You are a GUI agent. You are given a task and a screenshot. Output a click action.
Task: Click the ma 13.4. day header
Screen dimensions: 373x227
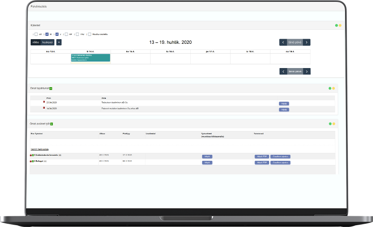pyautogui.click(x=51, y=52)
